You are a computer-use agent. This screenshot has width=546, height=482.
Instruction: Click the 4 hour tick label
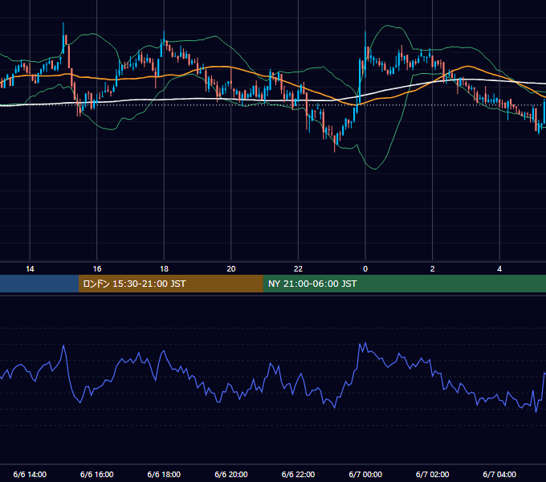pos(499,269)
